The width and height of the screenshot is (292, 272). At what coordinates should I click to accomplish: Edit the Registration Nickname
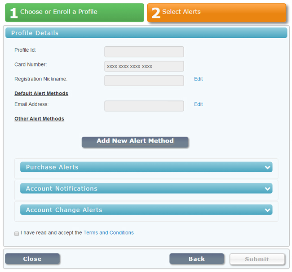tap(198, 79)
